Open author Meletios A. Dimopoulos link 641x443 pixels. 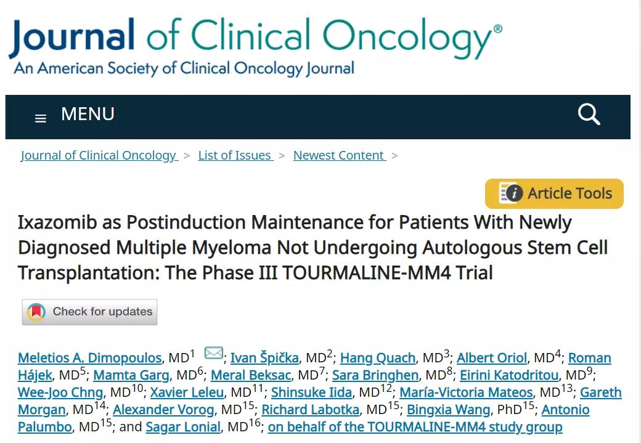90,357
